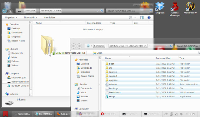Image resolution: width=200 pixels, height=117 pixels.
Task: Open Organize dropdown menu
Action: point(11,17)
